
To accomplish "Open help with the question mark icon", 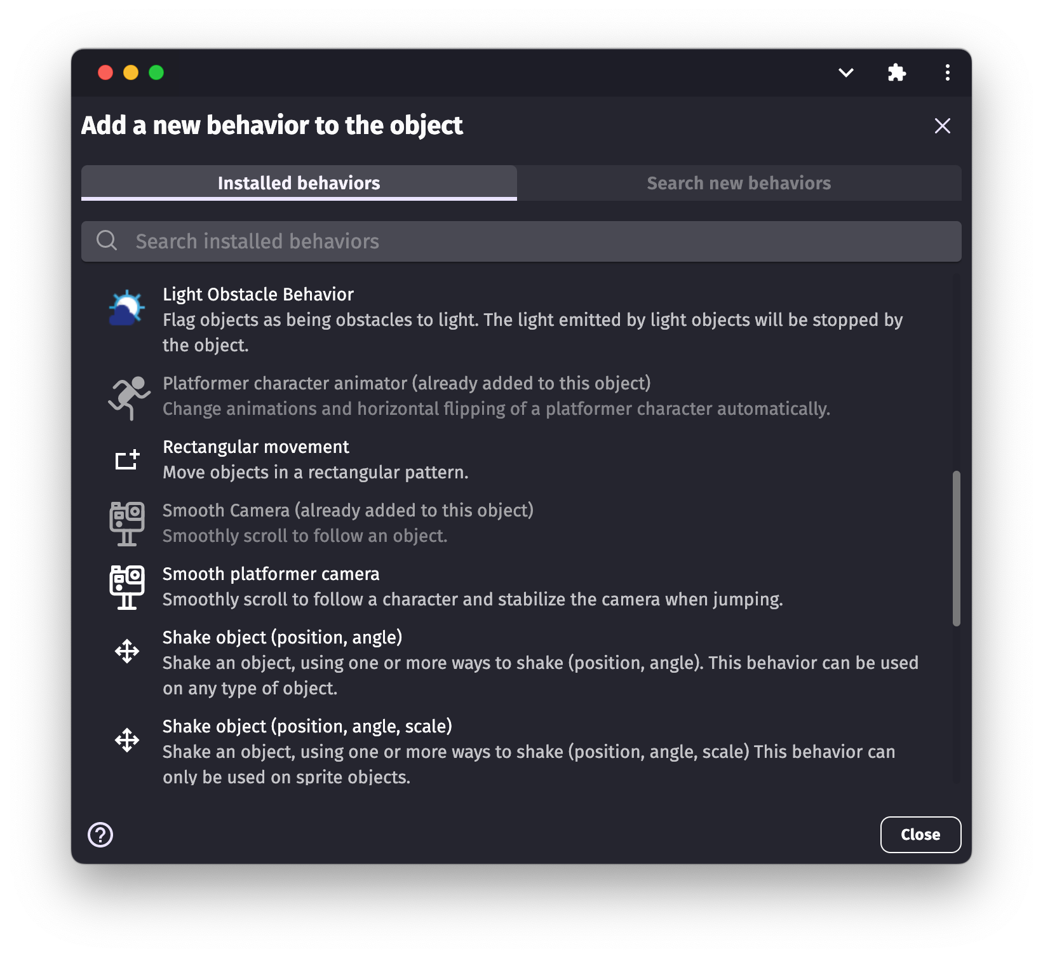I will coord(100,835).
